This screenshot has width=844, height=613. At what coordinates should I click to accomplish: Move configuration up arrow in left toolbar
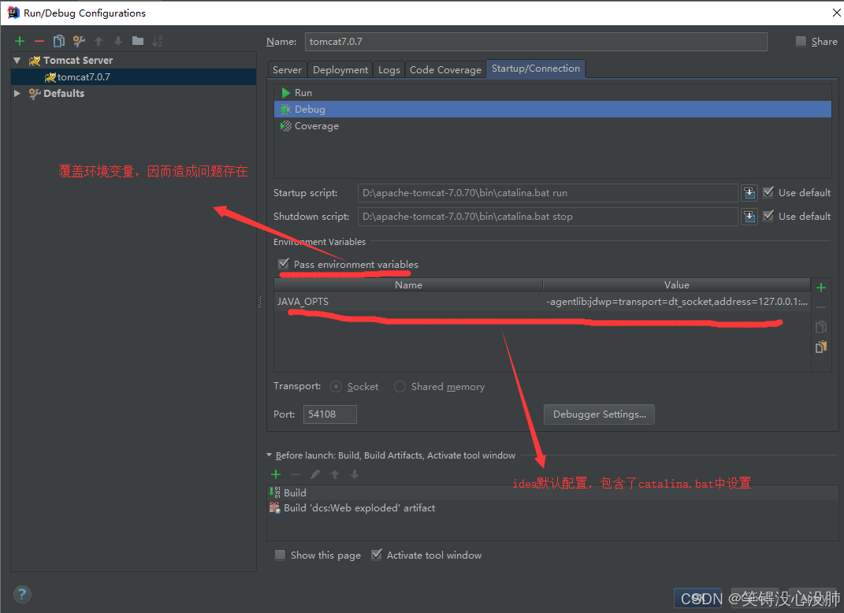tap(99, 41)
